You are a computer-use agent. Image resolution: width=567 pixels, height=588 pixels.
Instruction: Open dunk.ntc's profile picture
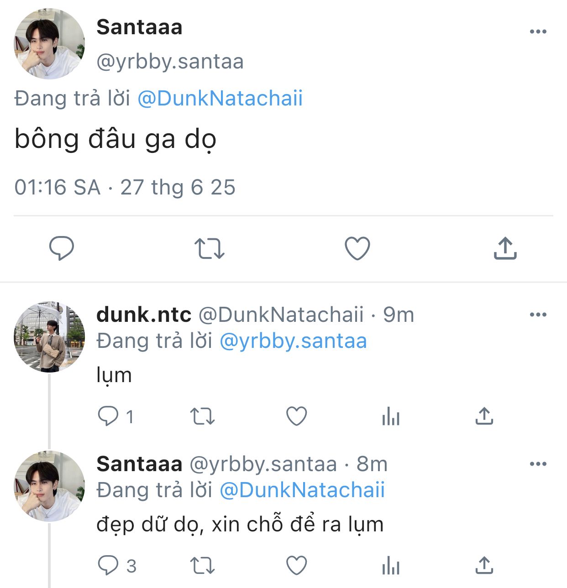coord(49,336)
